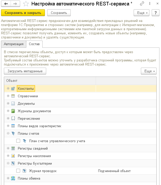Click the Регистры сведений grid icon
This screenshot has height=185, width=161.
(13, 148)
